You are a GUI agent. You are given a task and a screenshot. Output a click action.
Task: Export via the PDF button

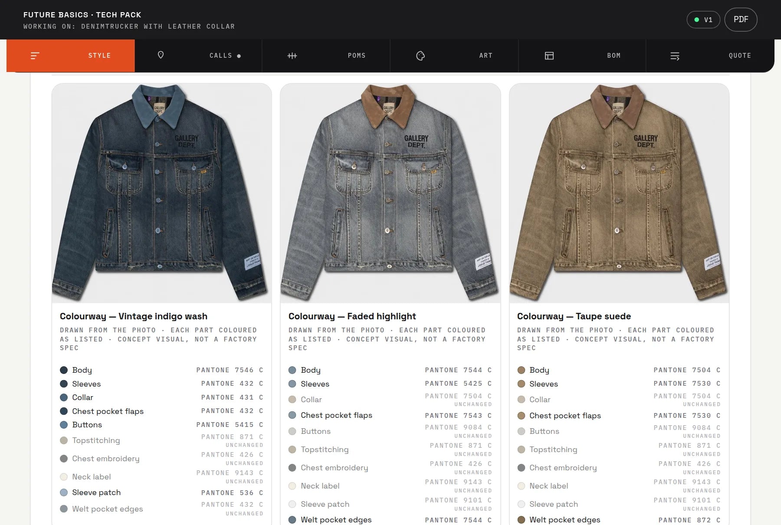coord(741,20)
